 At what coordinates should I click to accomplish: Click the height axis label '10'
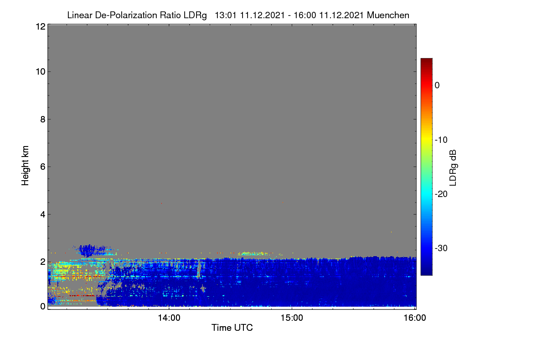[40, 71]
